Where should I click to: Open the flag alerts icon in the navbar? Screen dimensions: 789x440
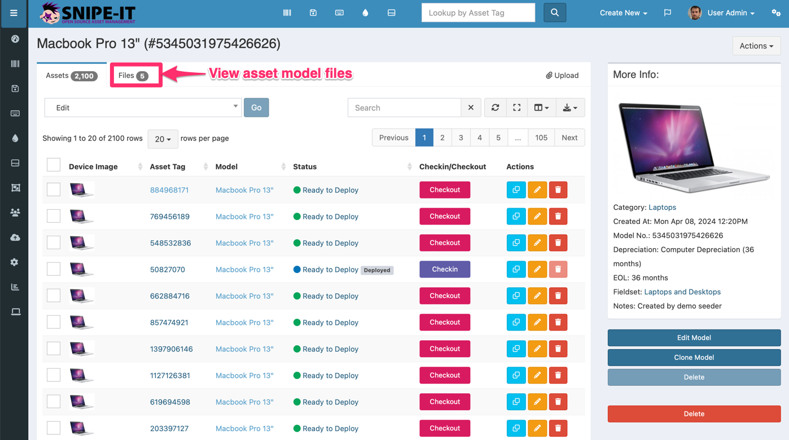(668, 12)
